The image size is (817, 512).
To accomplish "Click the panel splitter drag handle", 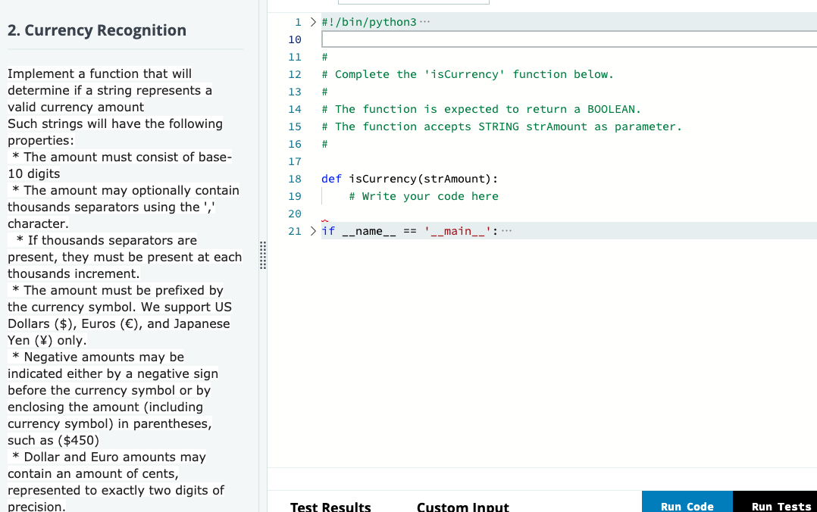I will coord(262,255).
